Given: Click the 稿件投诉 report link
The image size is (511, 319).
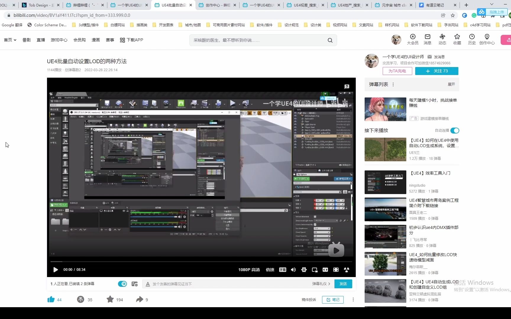Looking at the screenshot, I should (x=309, y=300).
